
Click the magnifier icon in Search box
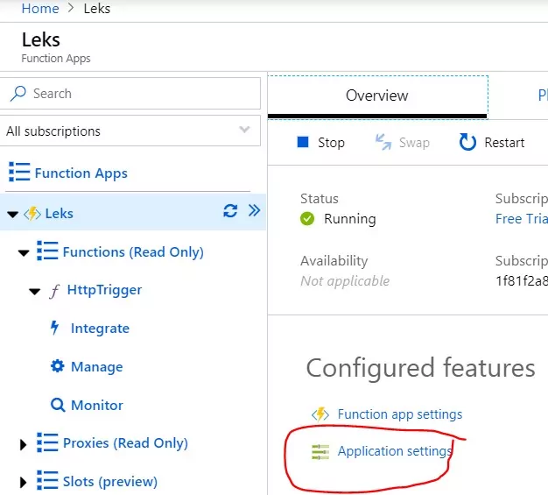(18, 94)
